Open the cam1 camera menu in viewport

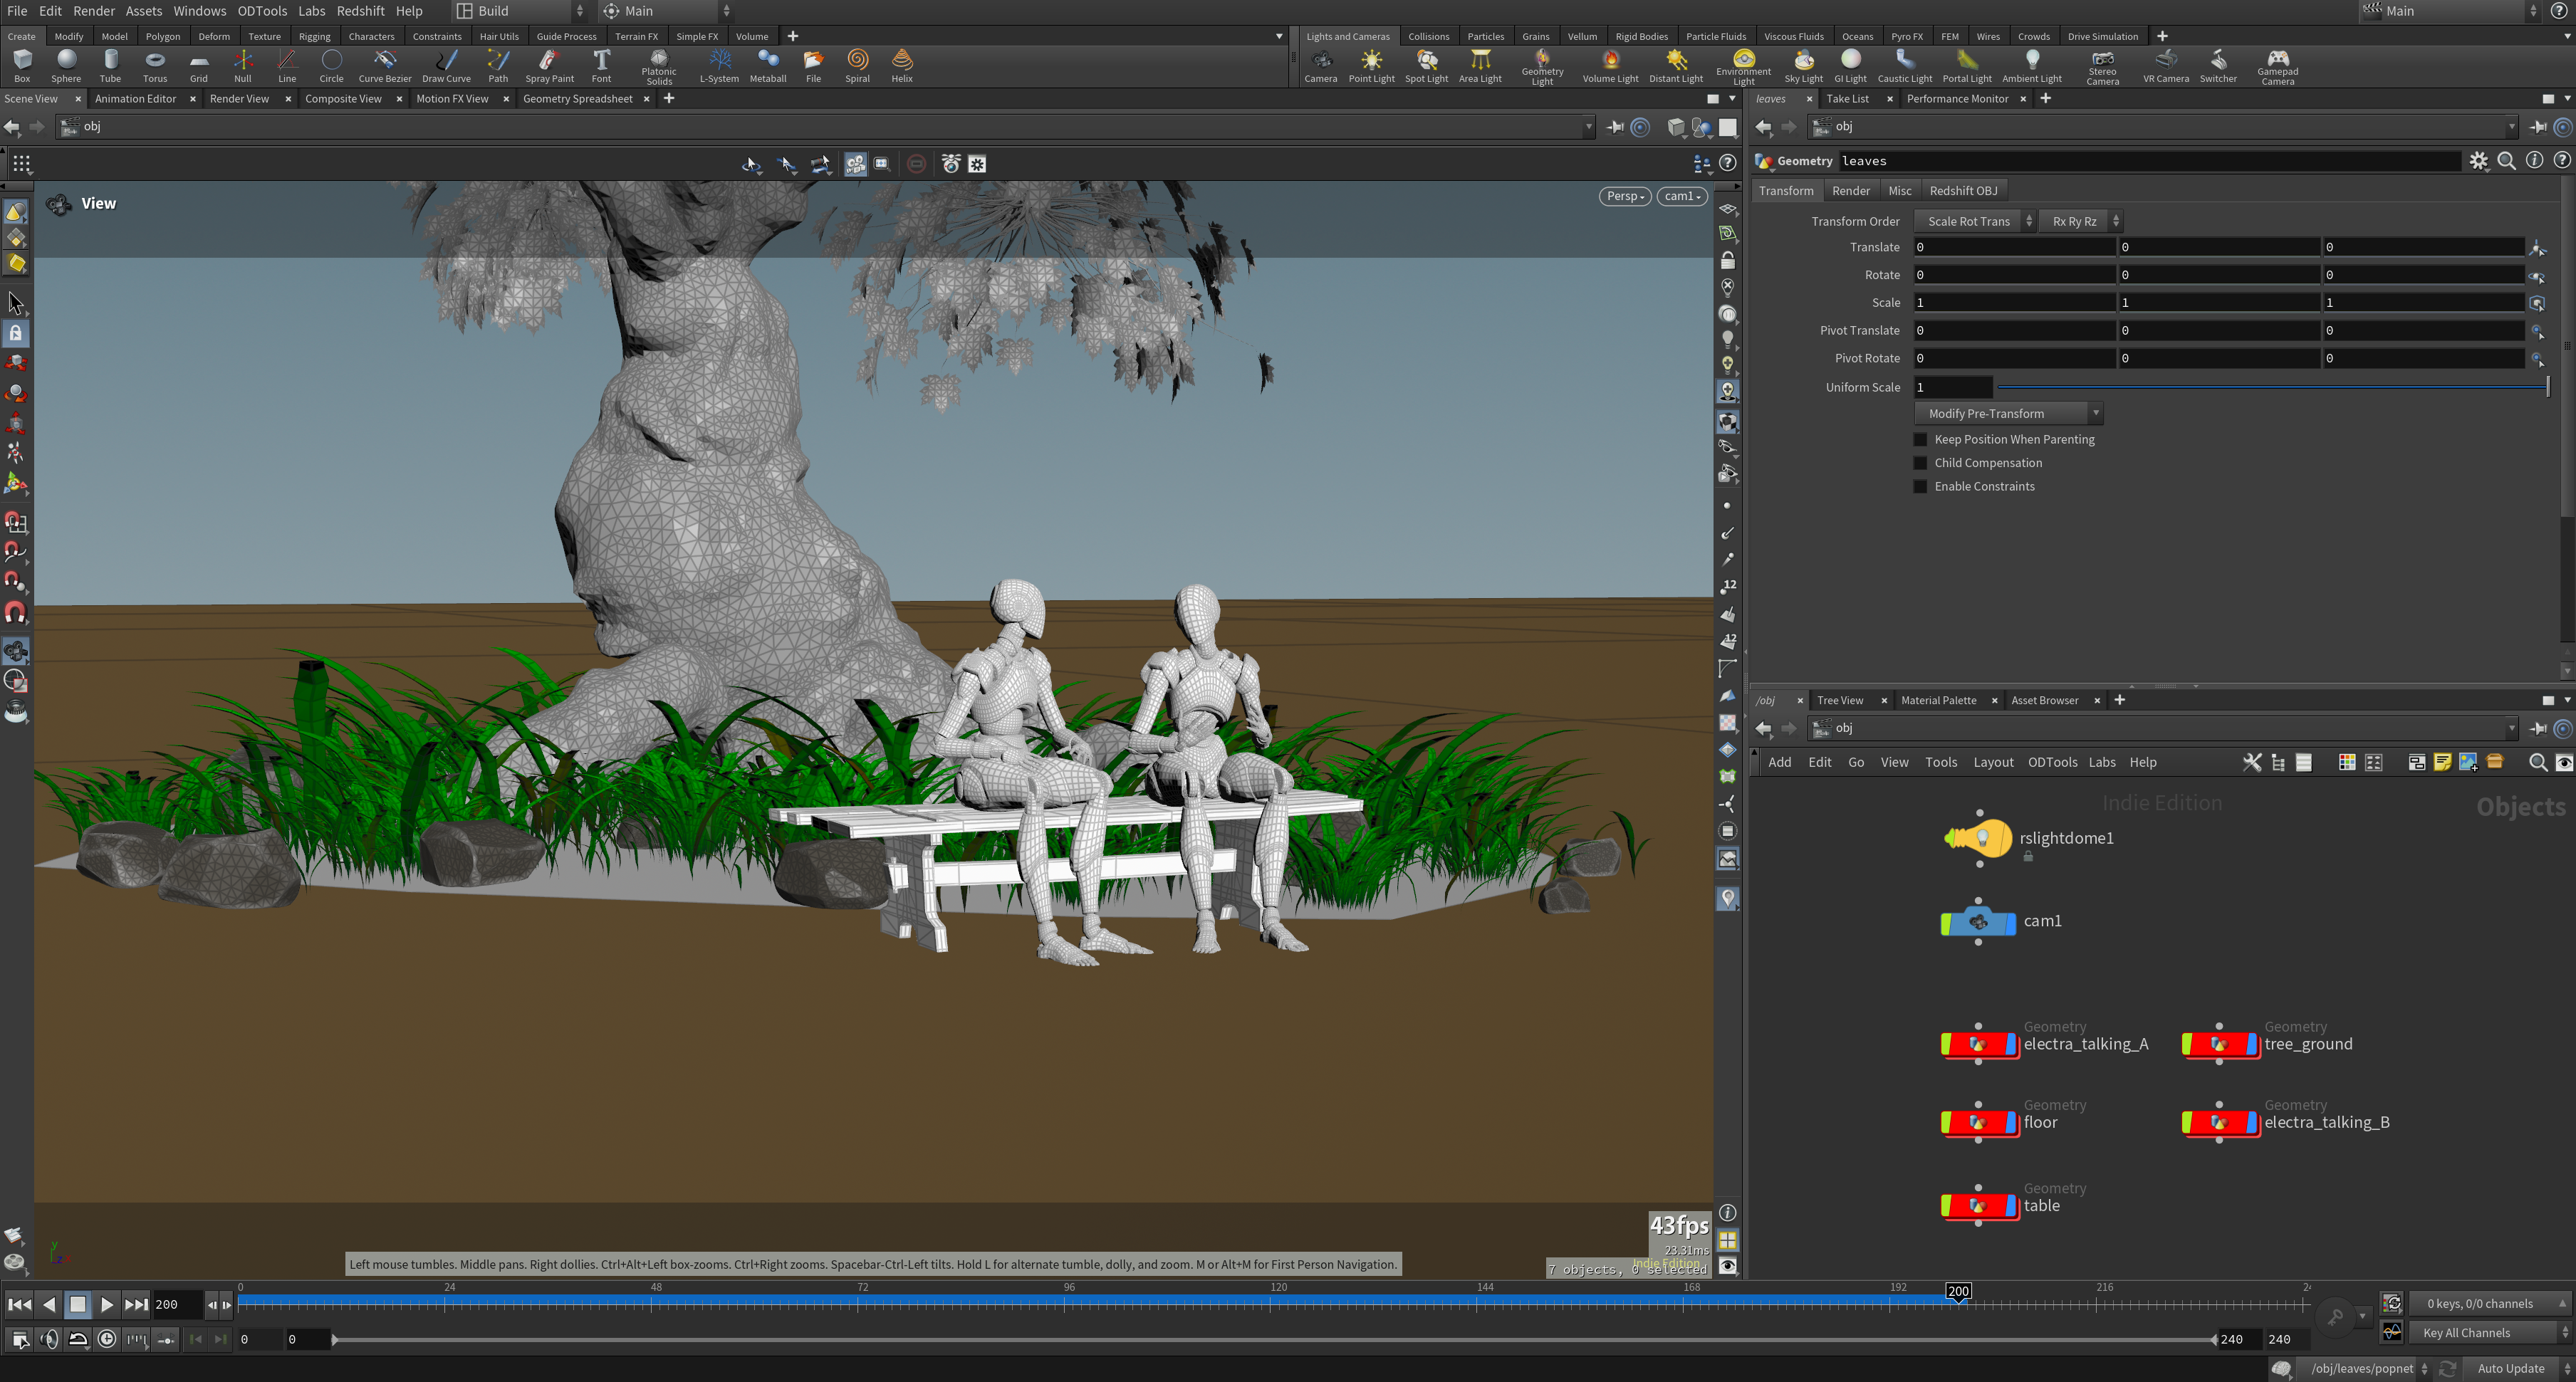pos(1682,196)
